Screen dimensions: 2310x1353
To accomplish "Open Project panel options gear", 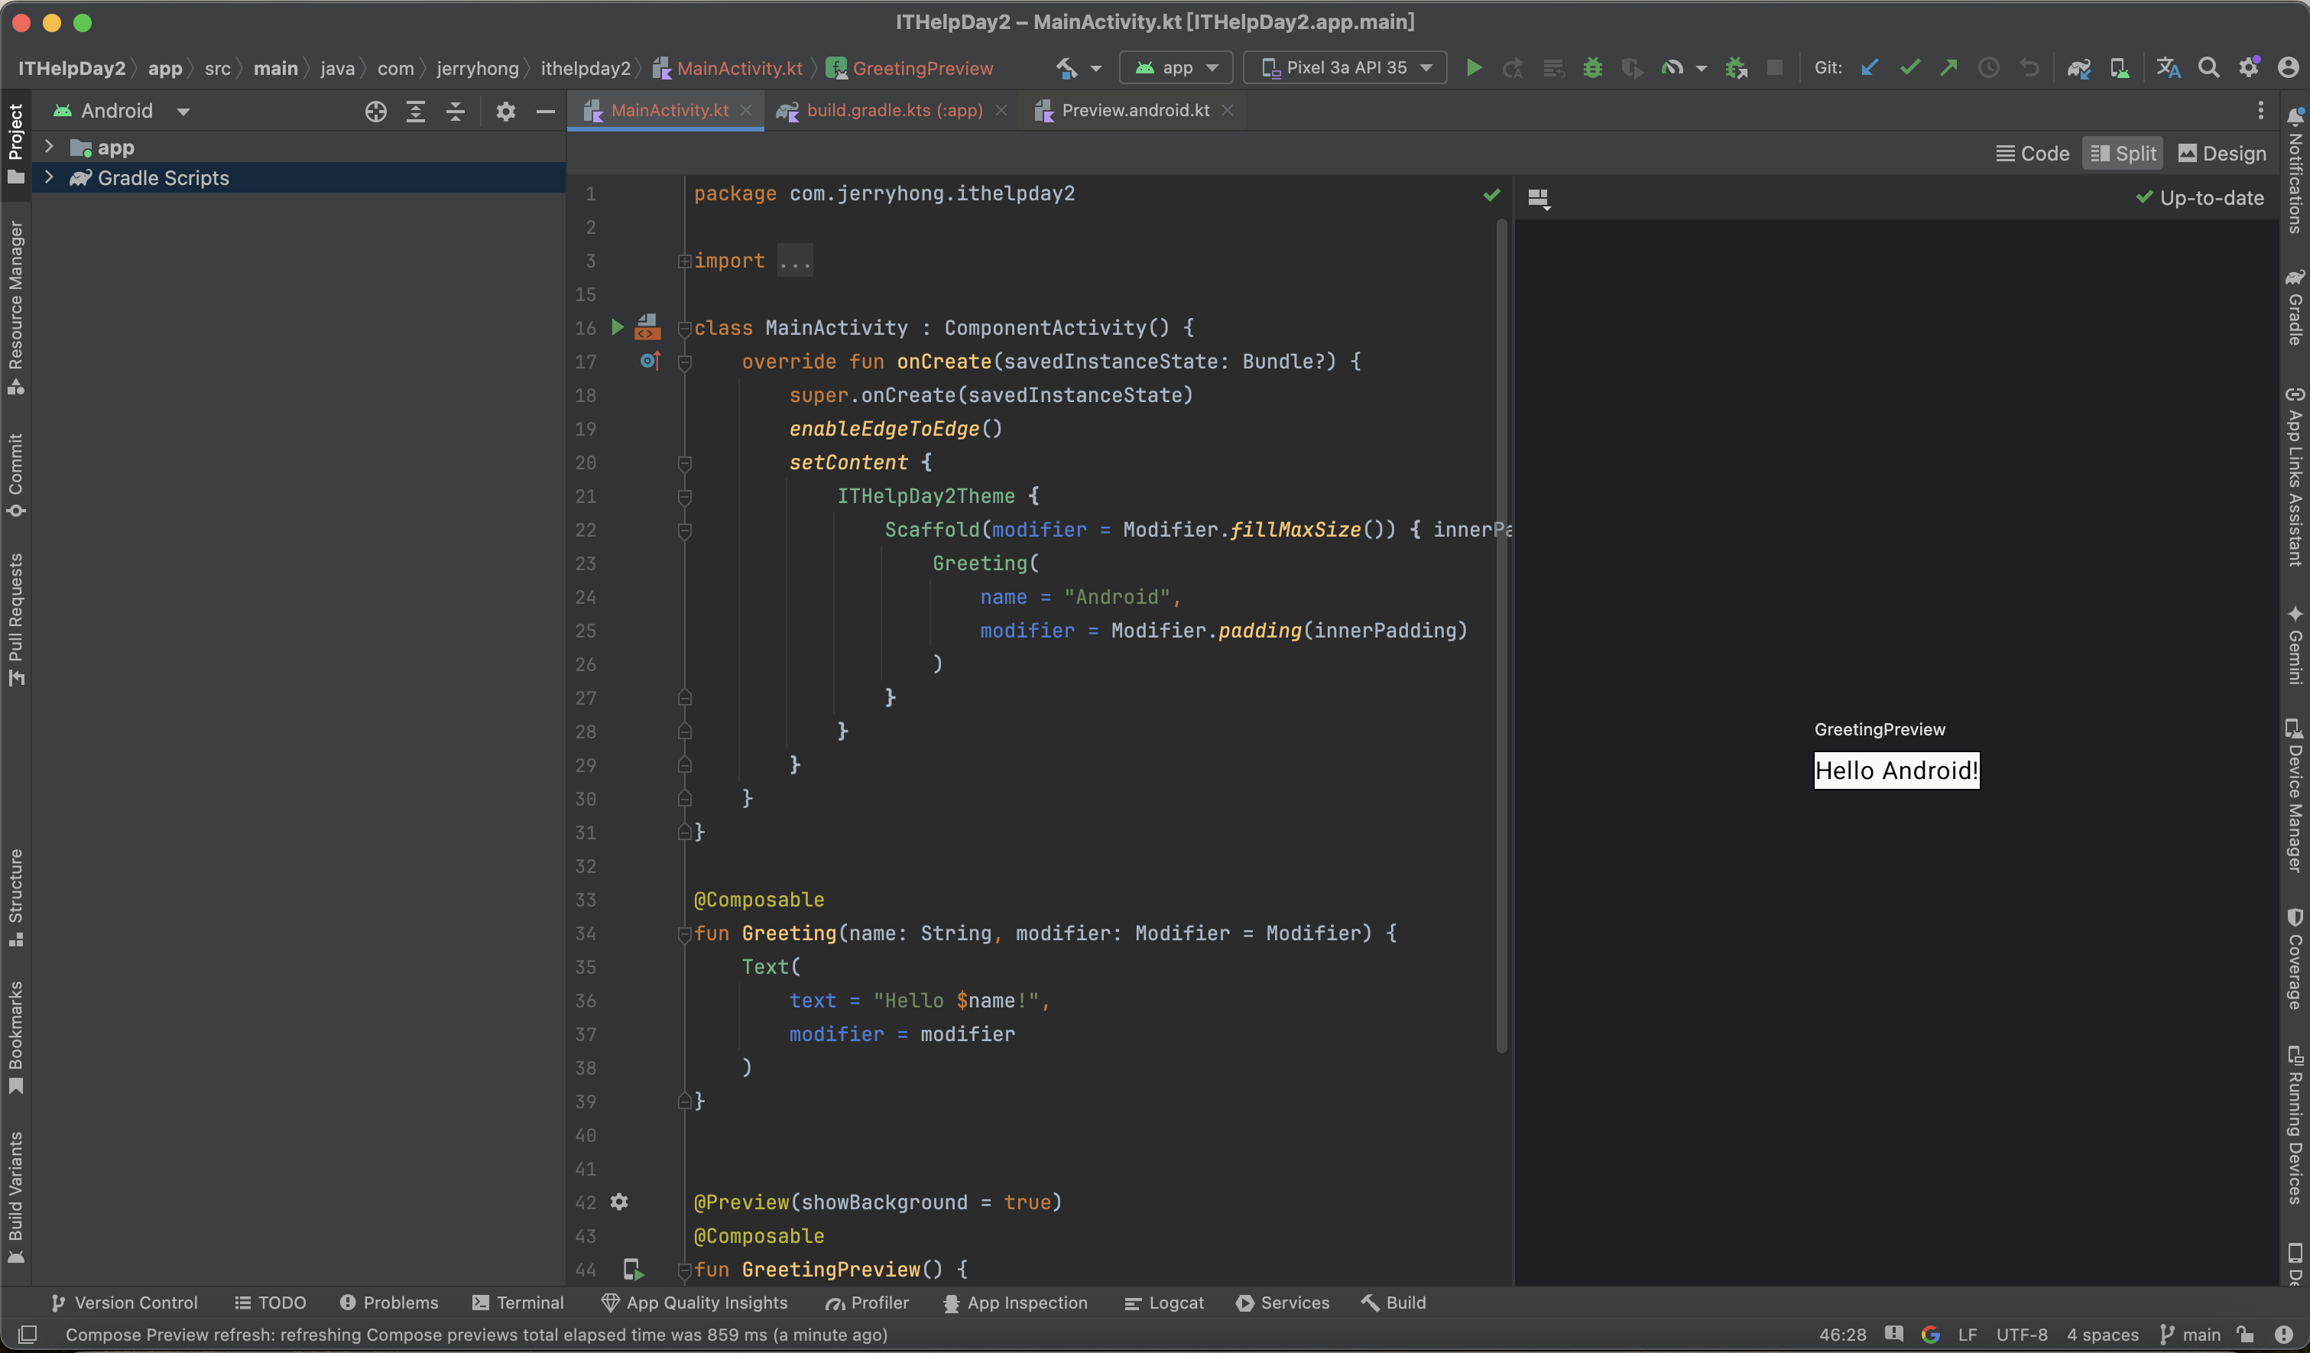I will (506, 112).
